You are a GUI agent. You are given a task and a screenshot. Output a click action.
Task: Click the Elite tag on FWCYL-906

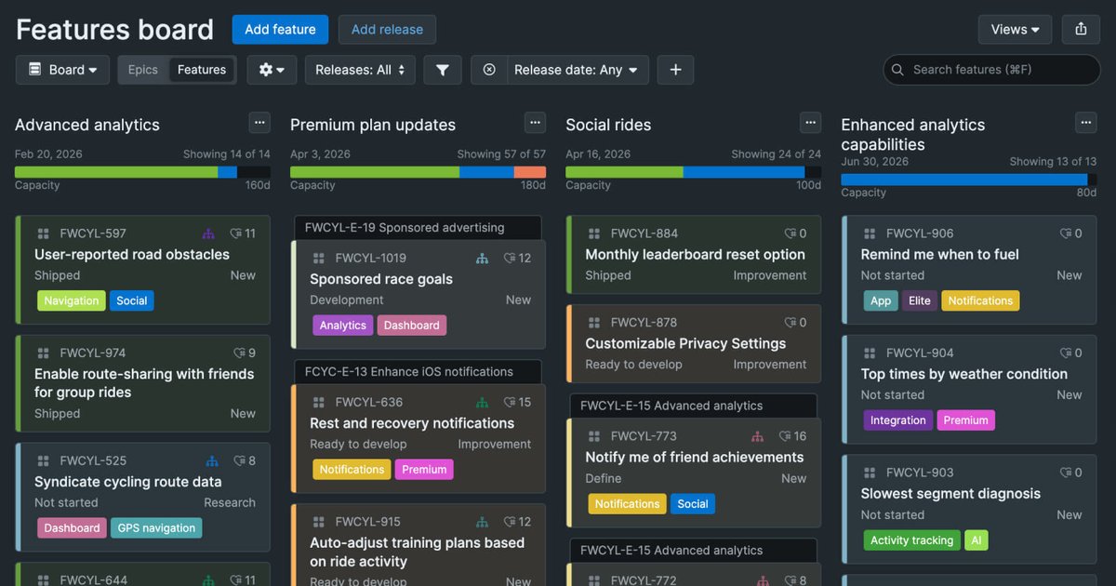click(920, 300)
